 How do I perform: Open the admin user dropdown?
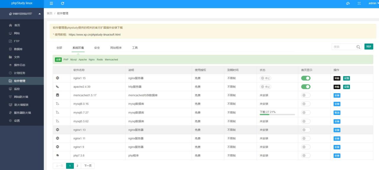tap(373, 3)
